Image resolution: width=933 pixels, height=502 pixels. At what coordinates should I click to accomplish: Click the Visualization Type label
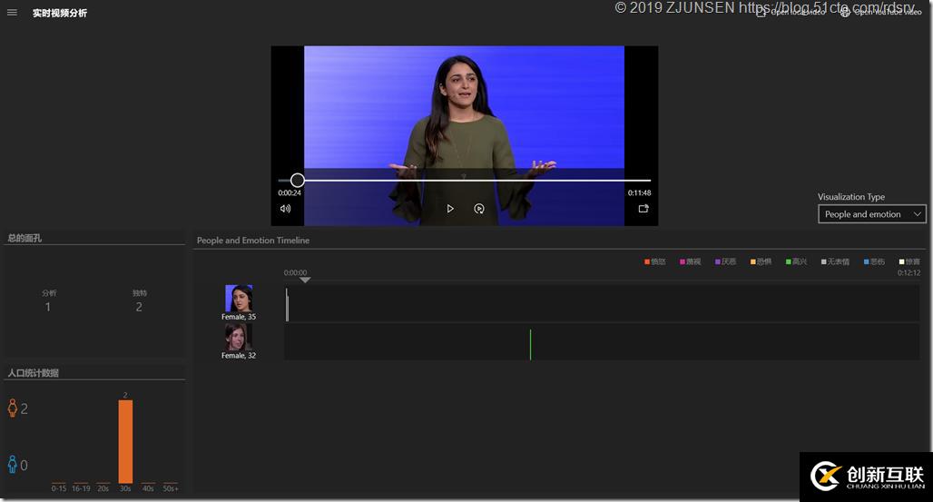click(851, 197)
